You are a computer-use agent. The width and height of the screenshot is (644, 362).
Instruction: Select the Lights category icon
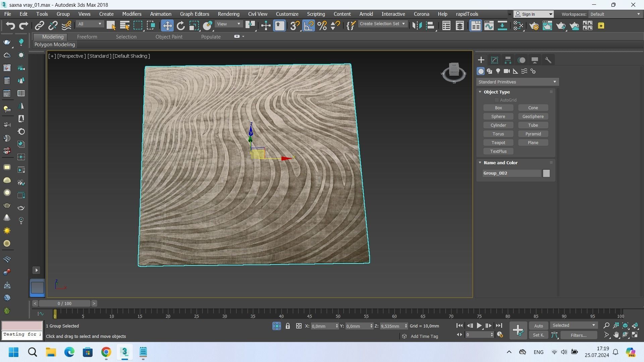(498, 71)
